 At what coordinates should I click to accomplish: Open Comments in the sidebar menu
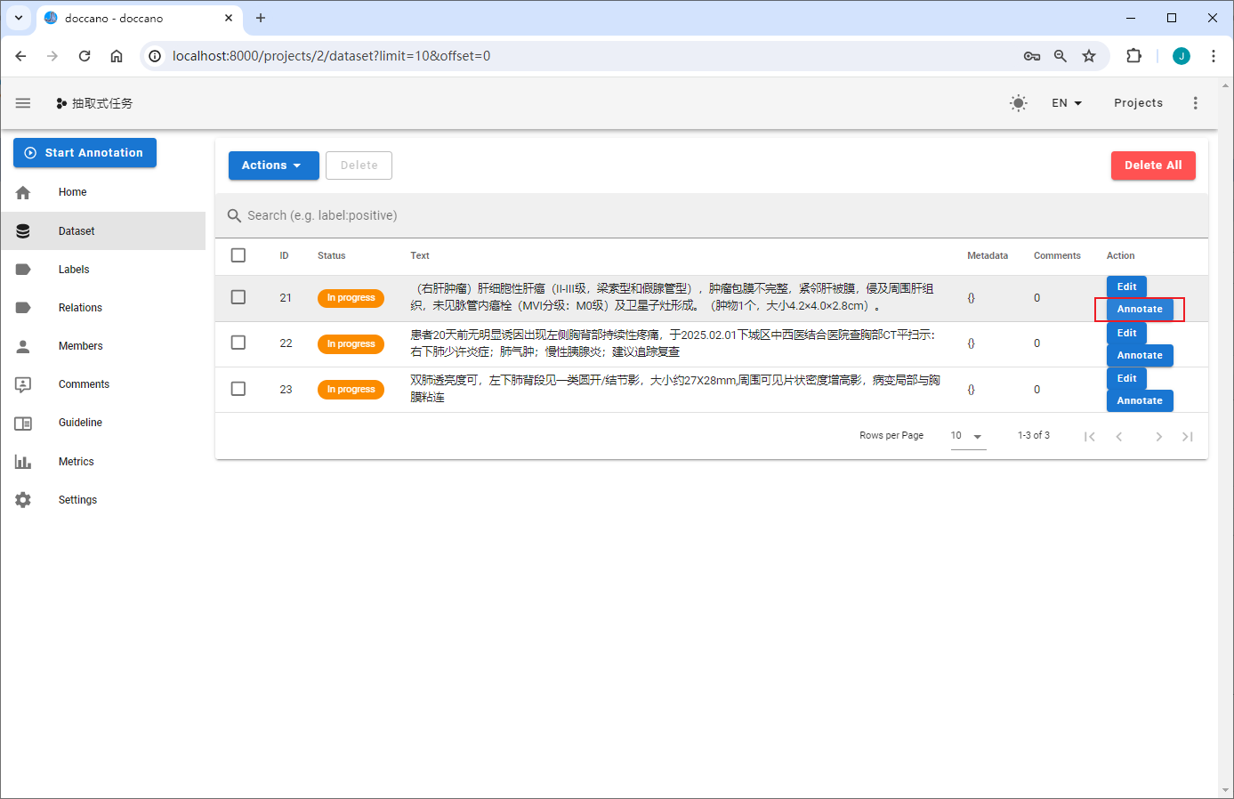coord(84,384)
